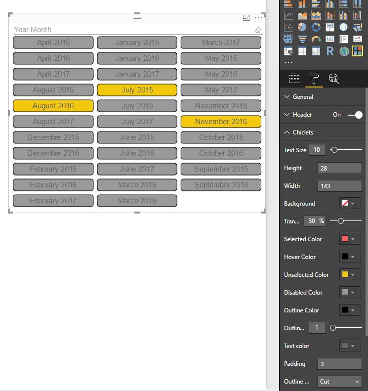
Task: Choose the Filled map visual
Action: [x=358, y=27]
